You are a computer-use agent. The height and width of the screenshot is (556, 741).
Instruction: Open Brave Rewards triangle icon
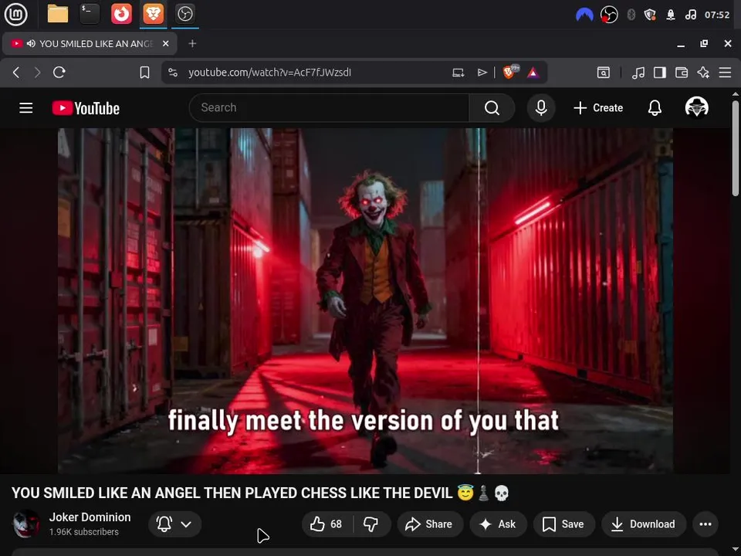click(533, 73)
